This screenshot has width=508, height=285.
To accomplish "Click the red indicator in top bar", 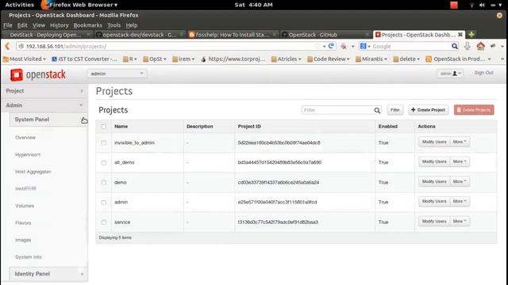I will click(x=454, y=5).
